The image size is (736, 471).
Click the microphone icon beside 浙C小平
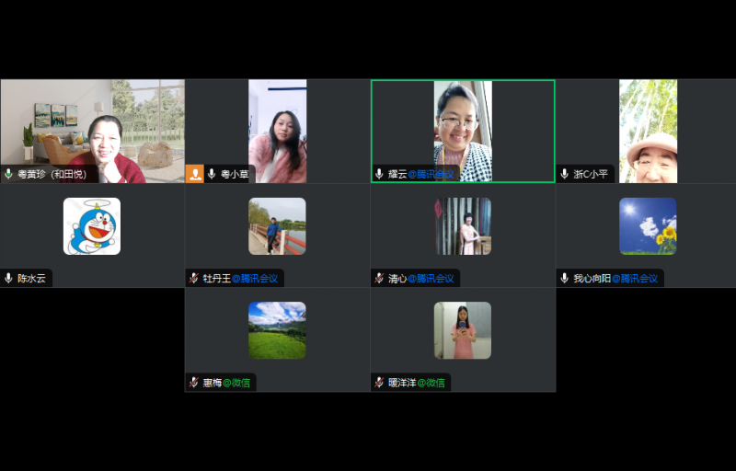pyautogui.click(x=565, y=174)
